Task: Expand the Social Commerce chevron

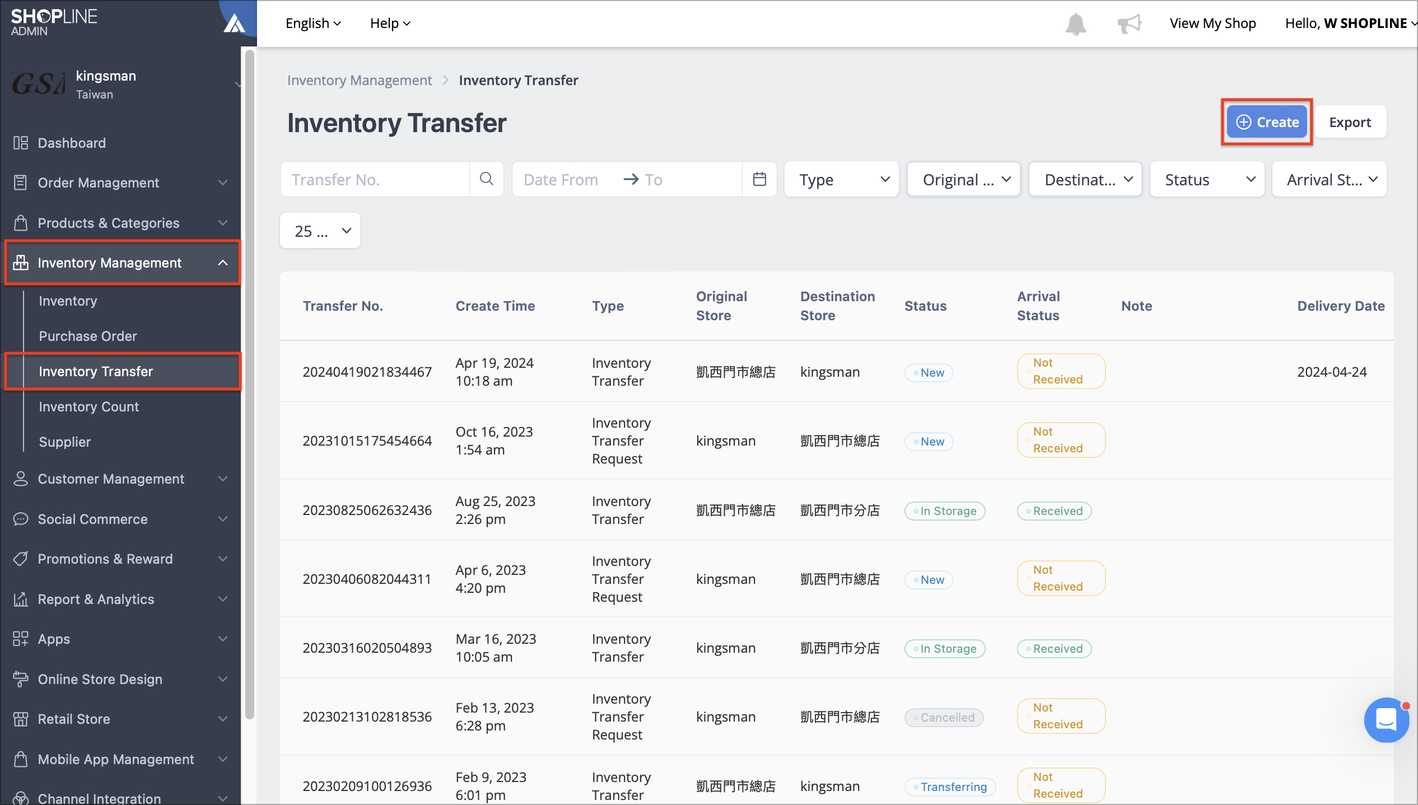Action: click(223, 519)
